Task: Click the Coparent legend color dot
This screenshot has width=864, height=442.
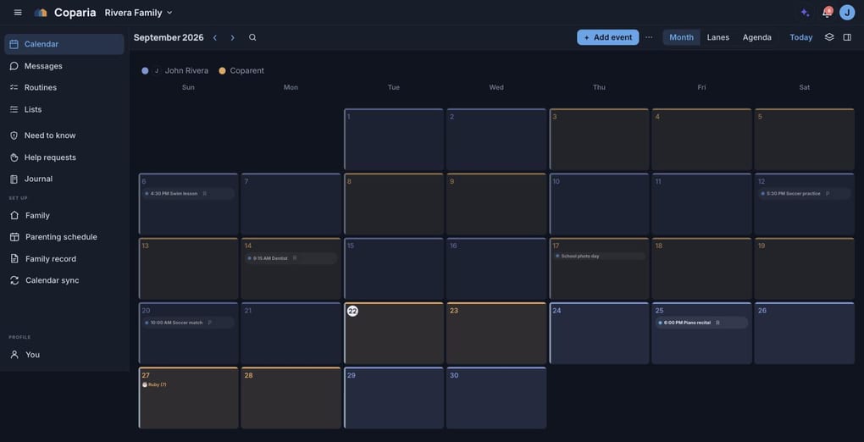Action: tap(222, 70)
